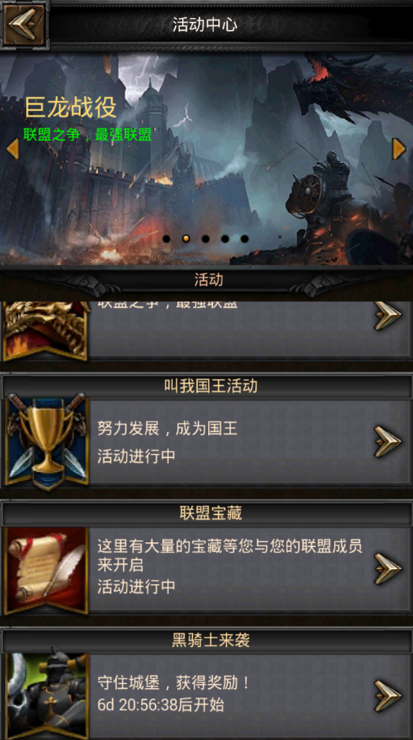Viewport: 413px width, 740px height.
Task: Select the 叫我国王活动 header bar
Action: click(x=206, y=386)
